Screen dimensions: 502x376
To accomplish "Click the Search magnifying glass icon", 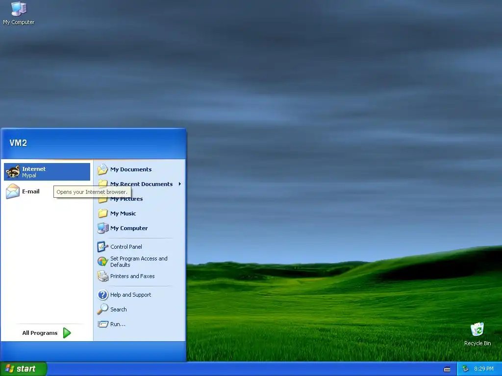I will pos(103,309).
